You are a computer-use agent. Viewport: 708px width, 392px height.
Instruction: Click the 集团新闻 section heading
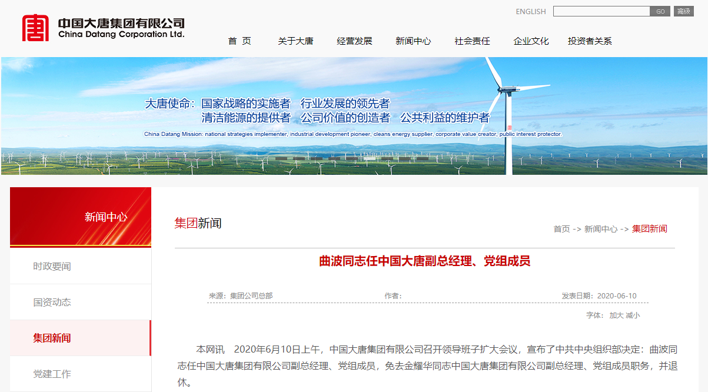tap(198, 223)
